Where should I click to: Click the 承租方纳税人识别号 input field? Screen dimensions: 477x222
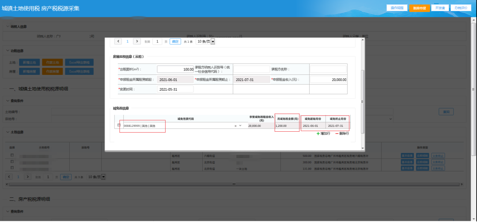coord(252,70)
